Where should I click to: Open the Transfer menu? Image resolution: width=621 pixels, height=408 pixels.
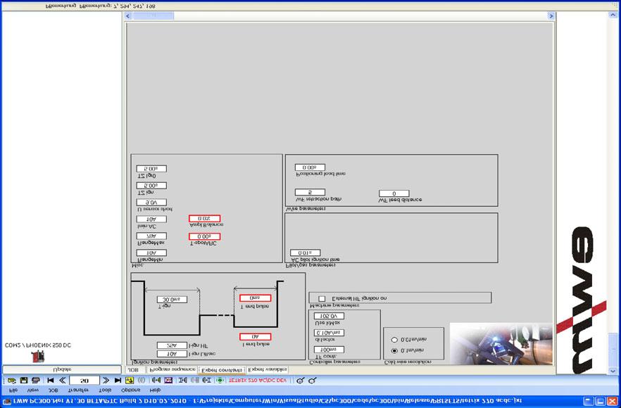[78, 390]
